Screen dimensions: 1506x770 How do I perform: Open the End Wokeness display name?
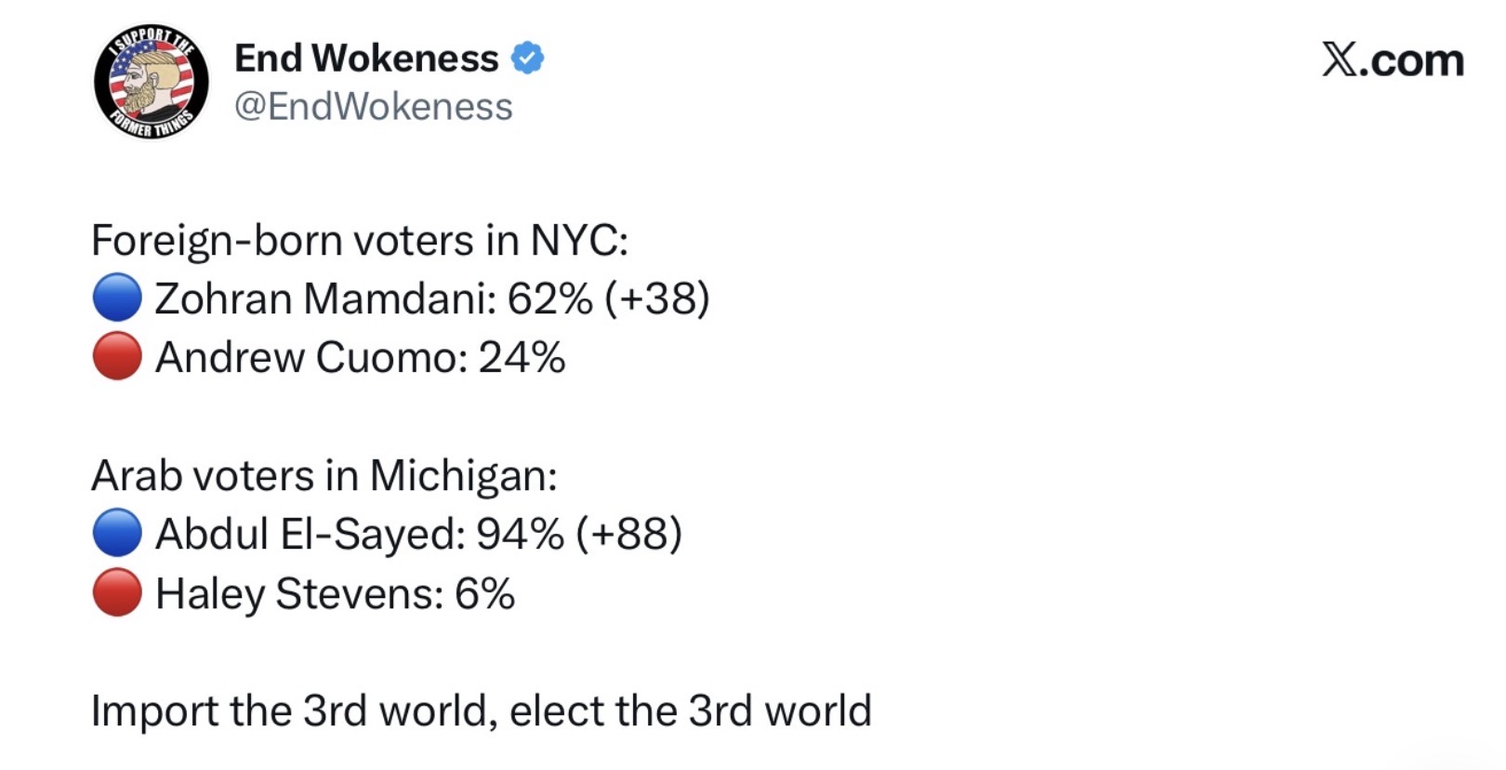(366, 59)
